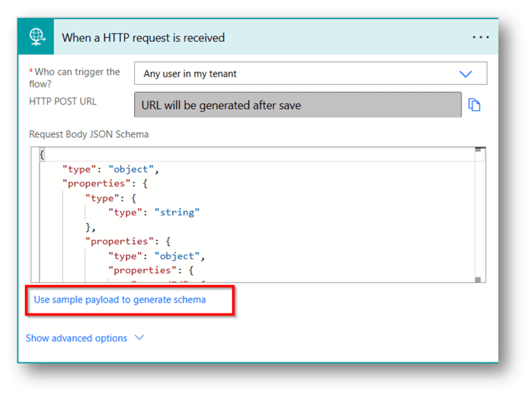
Task: Click the Show advanced options link
Action: [x=77, y=338]
